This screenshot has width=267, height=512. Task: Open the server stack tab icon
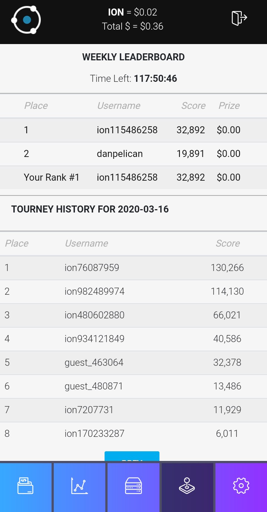pos(133,486)
